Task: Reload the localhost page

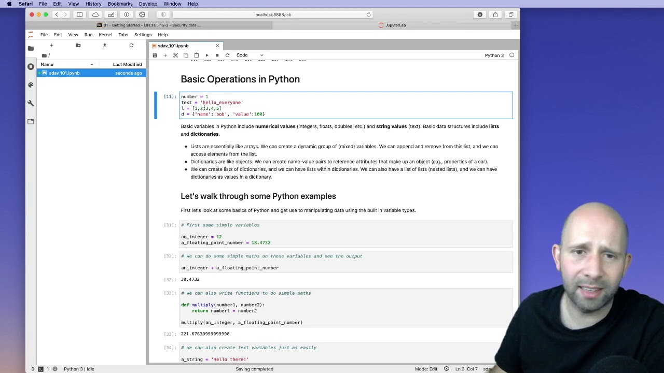Action: click(369, 15)
